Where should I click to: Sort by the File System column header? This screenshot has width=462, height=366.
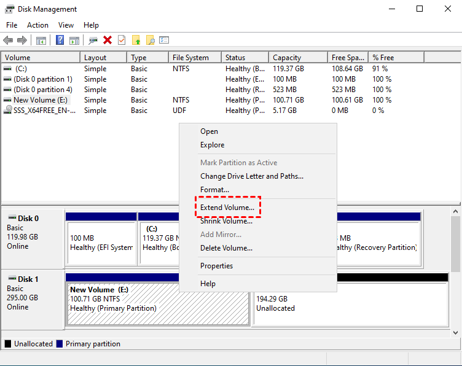click(195, 57)
